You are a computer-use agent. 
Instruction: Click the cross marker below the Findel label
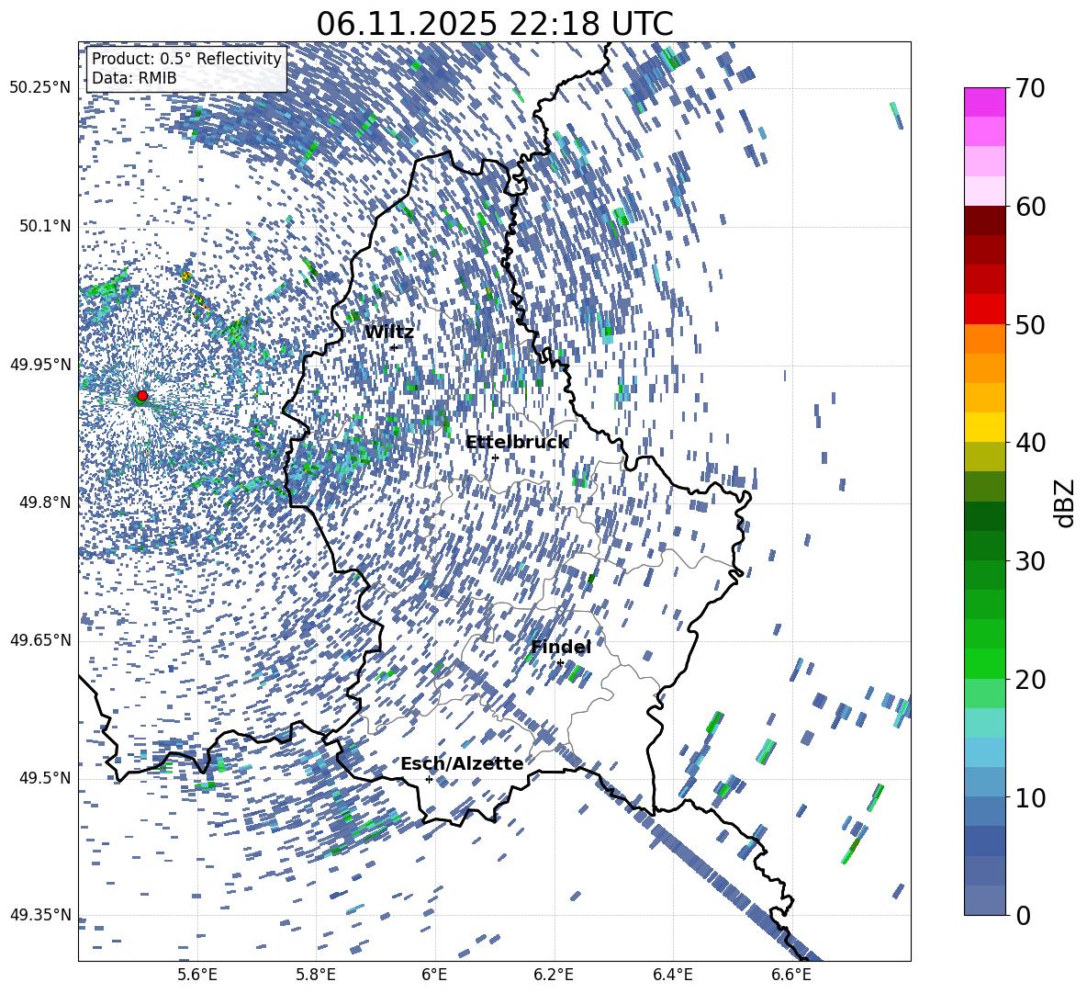tap(560, 663)
